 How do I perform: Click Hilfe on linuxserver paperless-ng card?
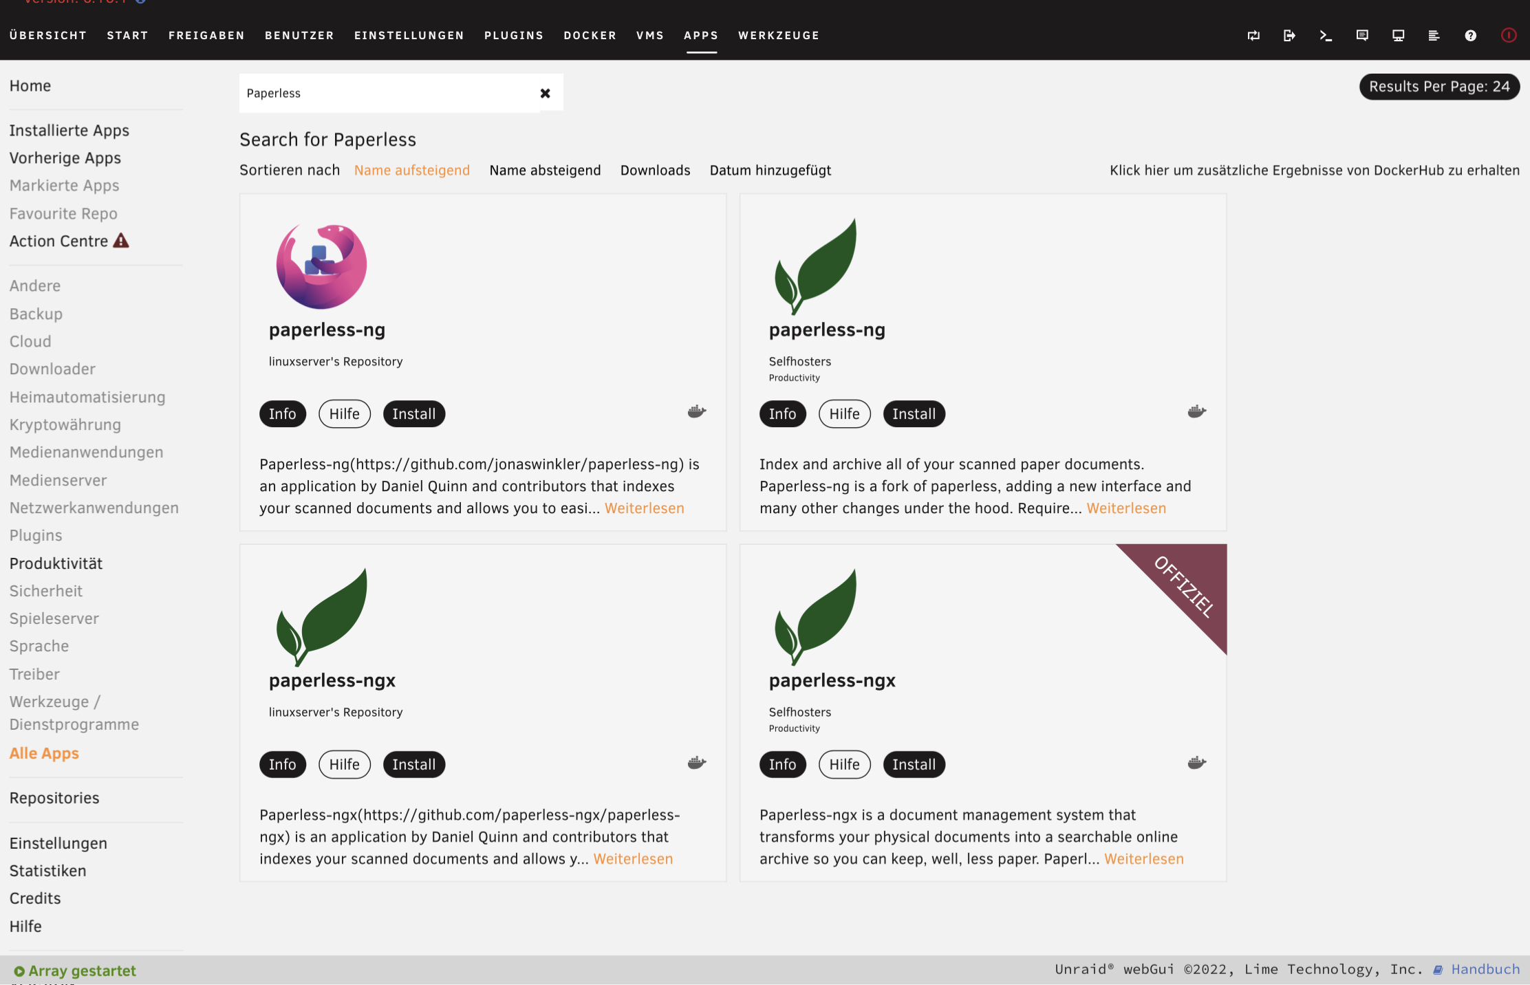coord(345,414)
